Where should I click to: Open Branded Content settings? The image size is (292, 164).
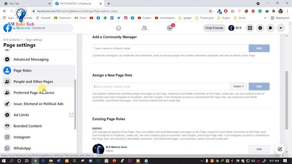click(x=38, y=126)
